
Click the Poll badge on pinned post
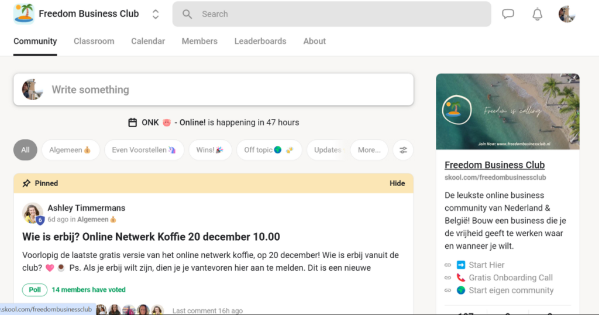coord(35,290)
